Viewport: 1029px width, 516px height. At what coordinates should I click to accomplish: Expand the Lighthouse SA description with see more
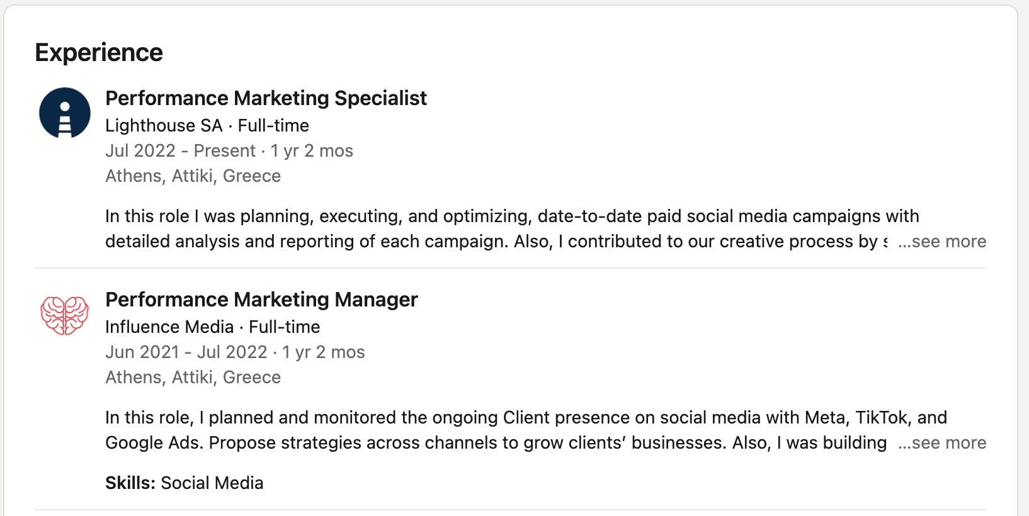pyautogui.click(x=942, y=242)
